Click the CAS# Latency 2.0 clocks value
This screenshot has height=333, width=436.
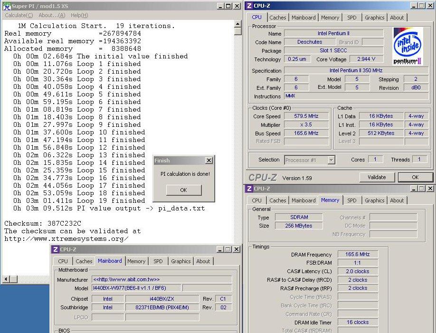tap(358, 271)
